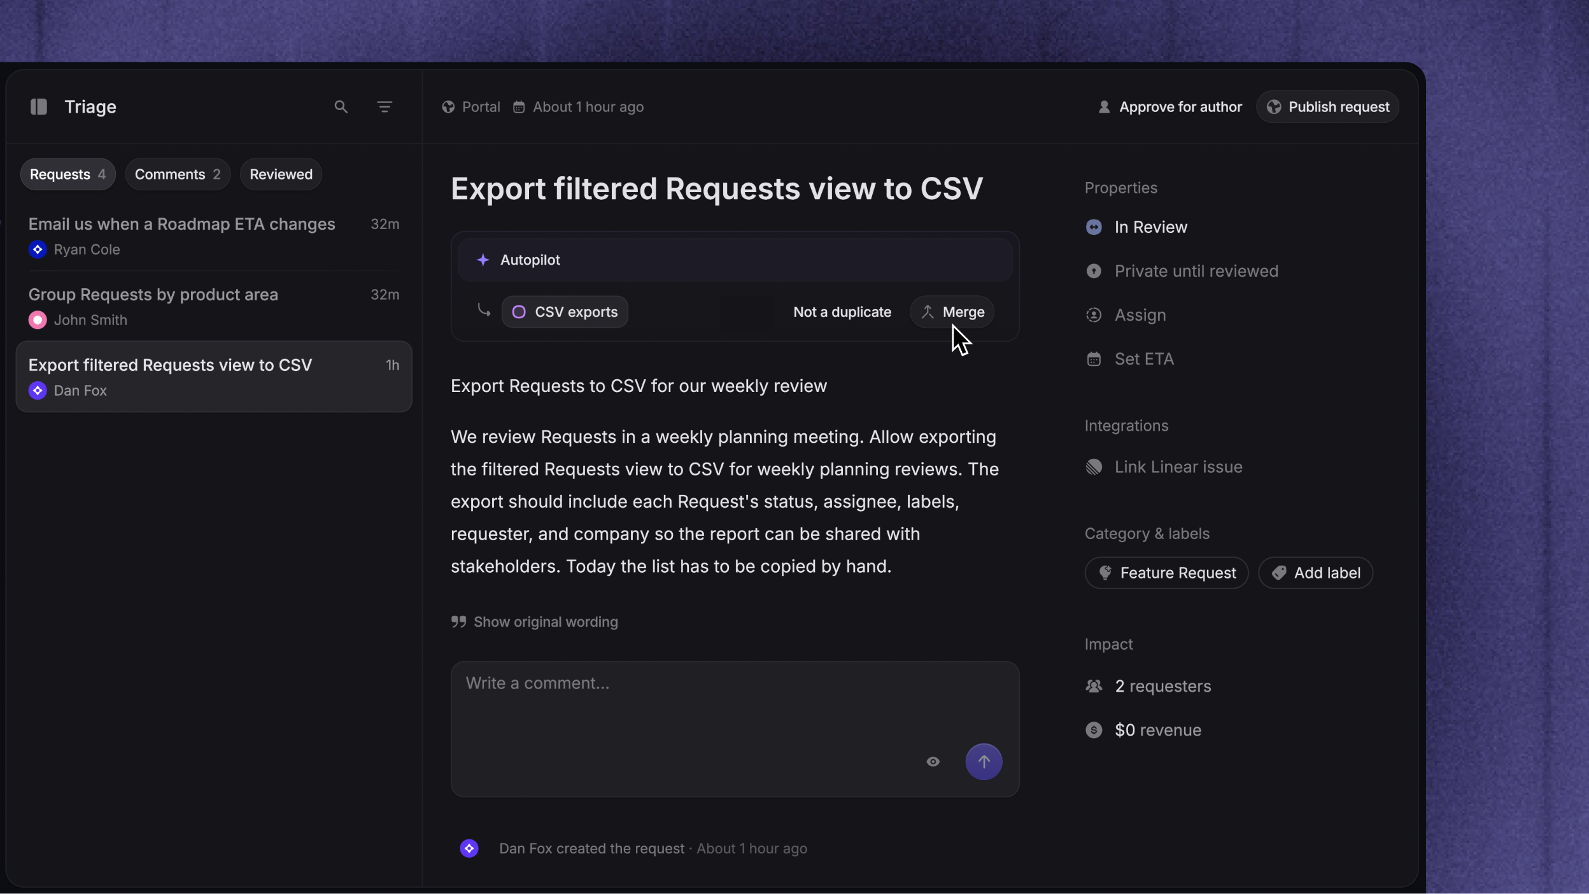The width and height of the screenshot is (1589, 894).
Task: Click Dan Fox avatar in activity log
Action: pyautogui.click(x=469, y=848)
